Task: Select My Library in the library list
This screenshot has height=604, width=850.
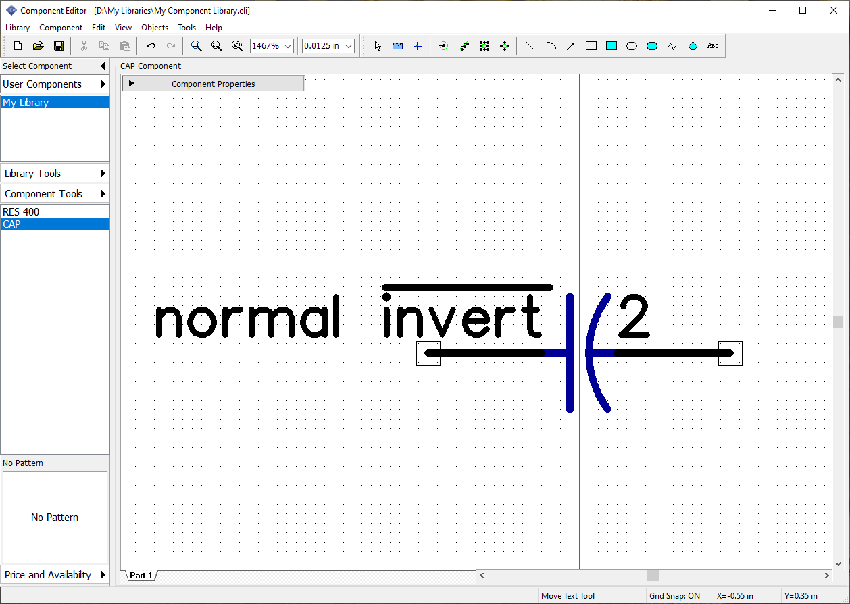Action: tap(55, 103)
